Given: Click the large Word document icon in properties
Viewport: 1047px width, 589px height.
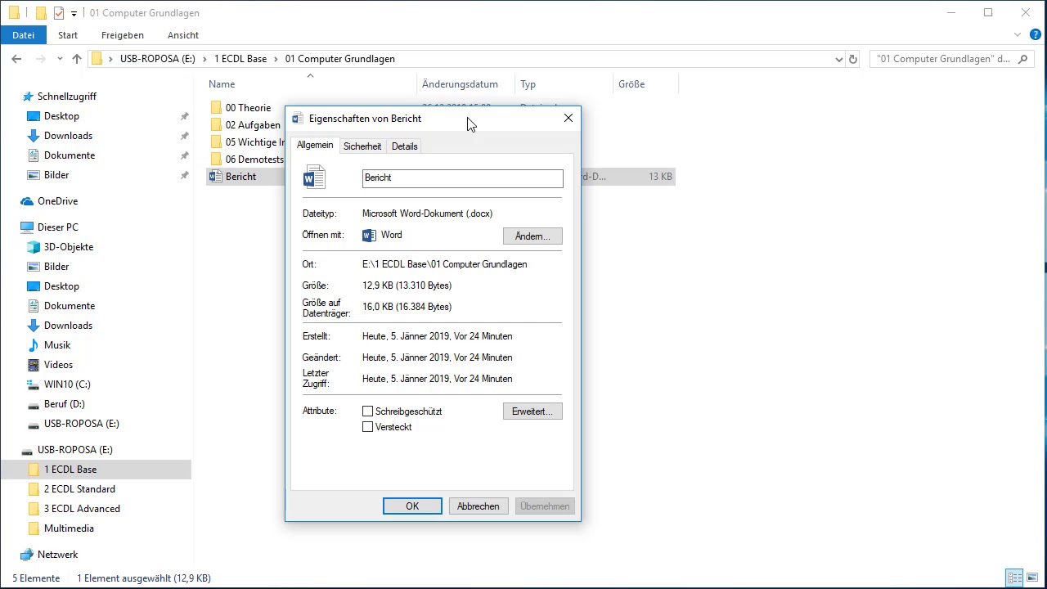Looking at the screenshot, I should 314,178.
